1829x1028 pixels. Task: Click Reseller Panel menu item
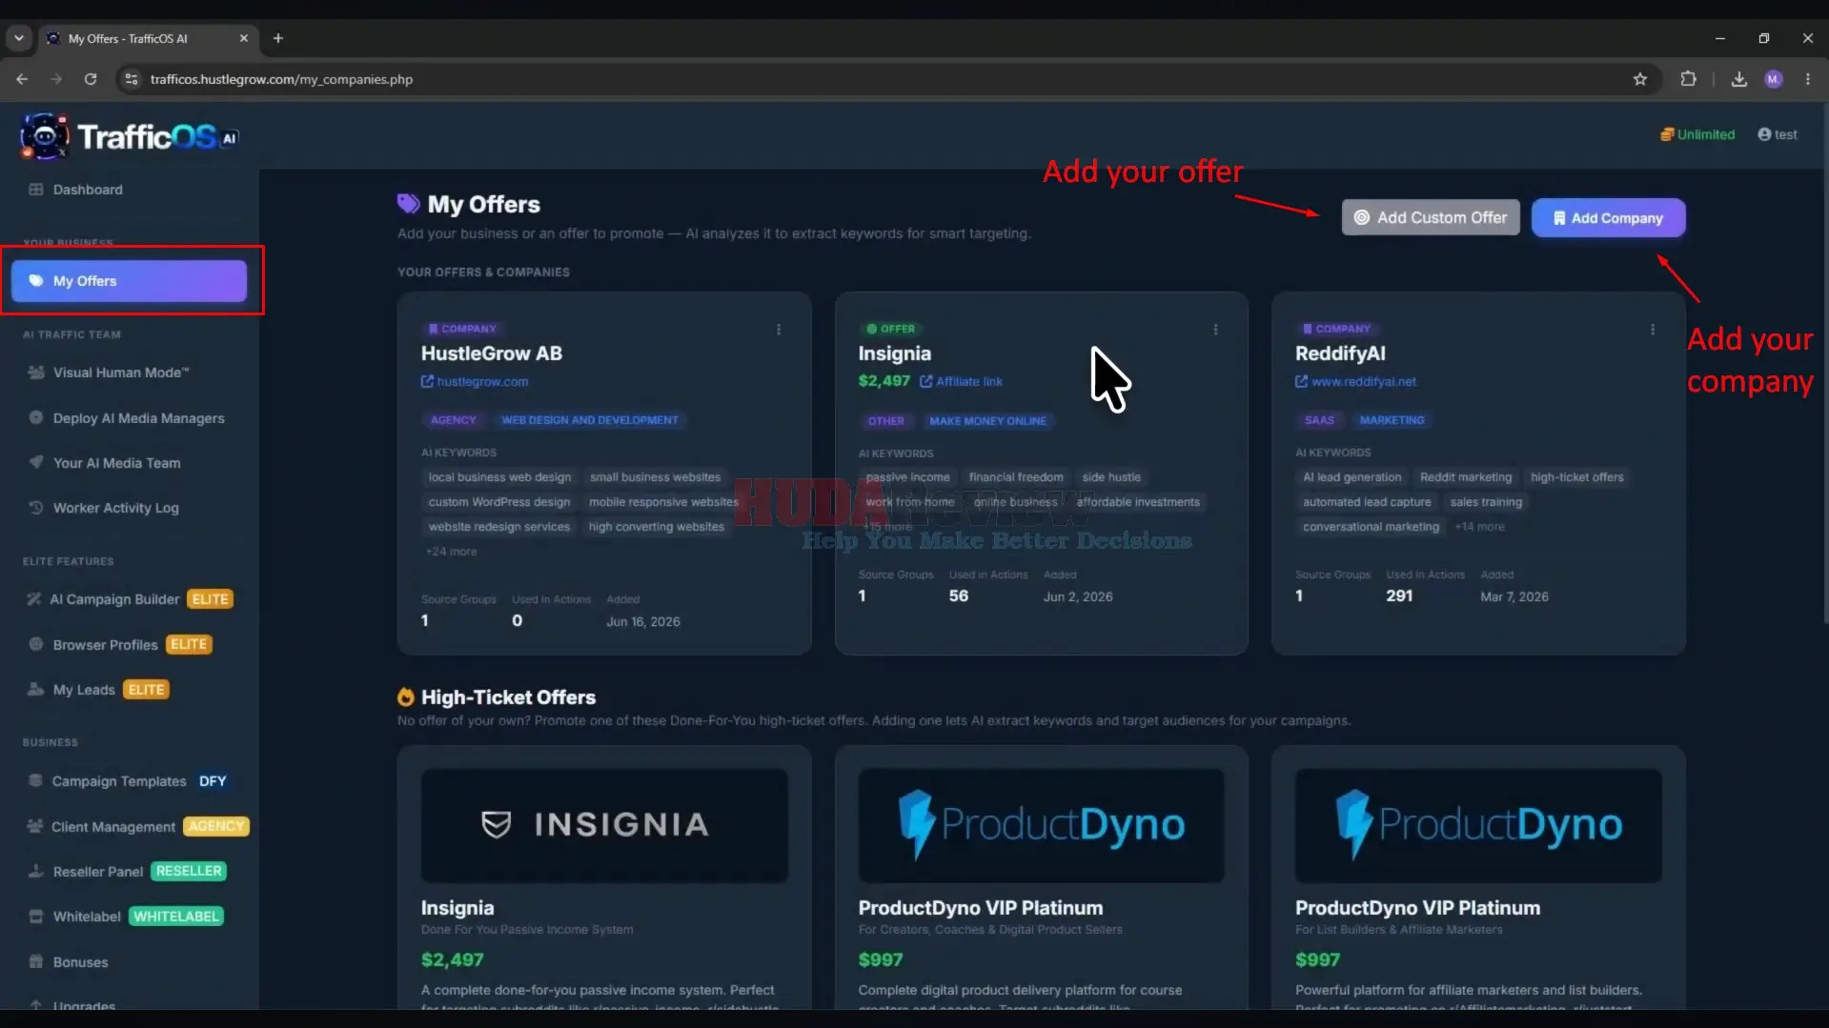(x=98, y=872)
